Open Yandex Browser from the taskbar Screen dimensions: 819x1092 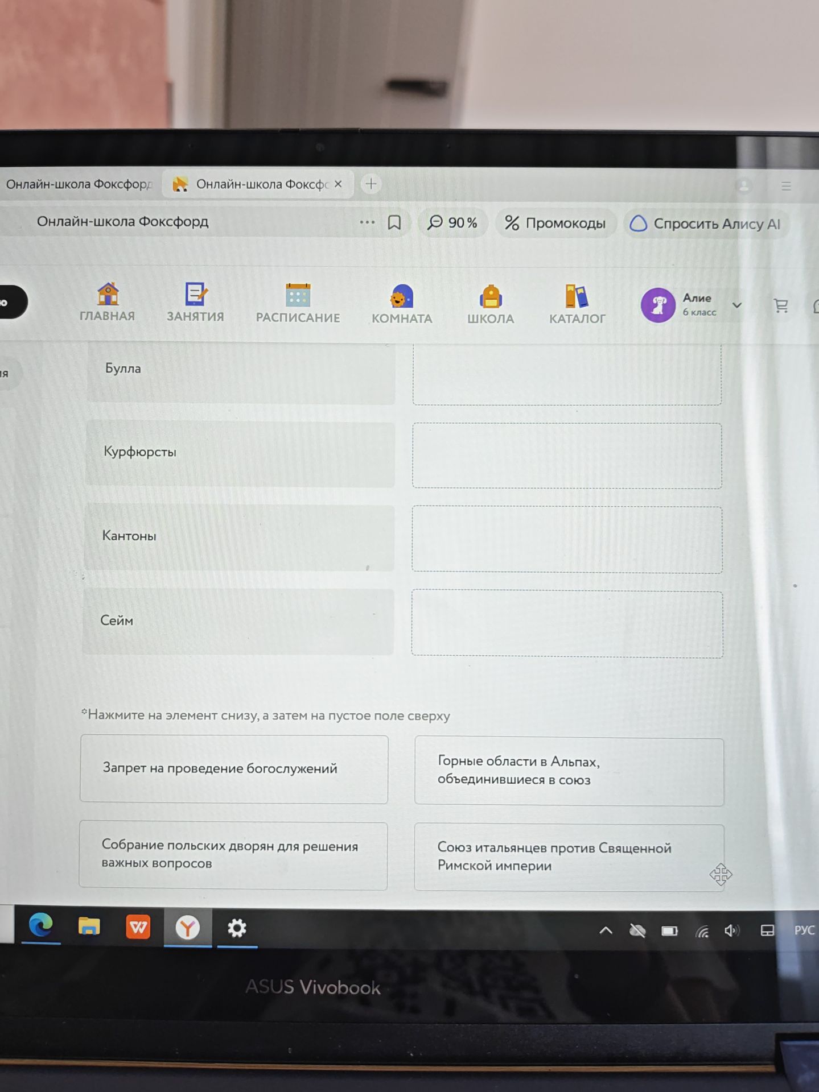187,928
